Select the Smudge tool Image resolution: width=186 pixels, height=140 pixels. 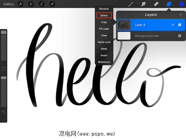144,4
